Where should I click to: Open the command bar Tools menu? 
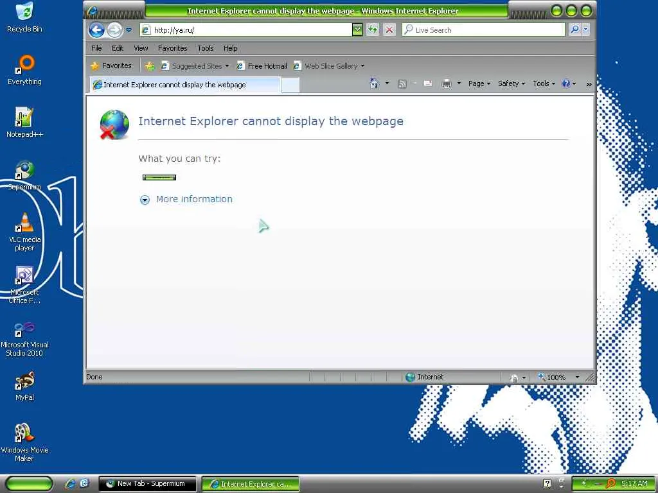pos(544,83)
